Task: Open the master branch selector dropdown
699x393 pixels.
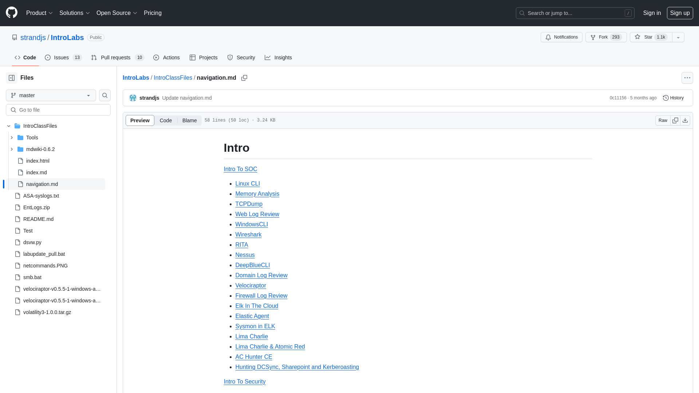Action: click(x=51, y=95)
